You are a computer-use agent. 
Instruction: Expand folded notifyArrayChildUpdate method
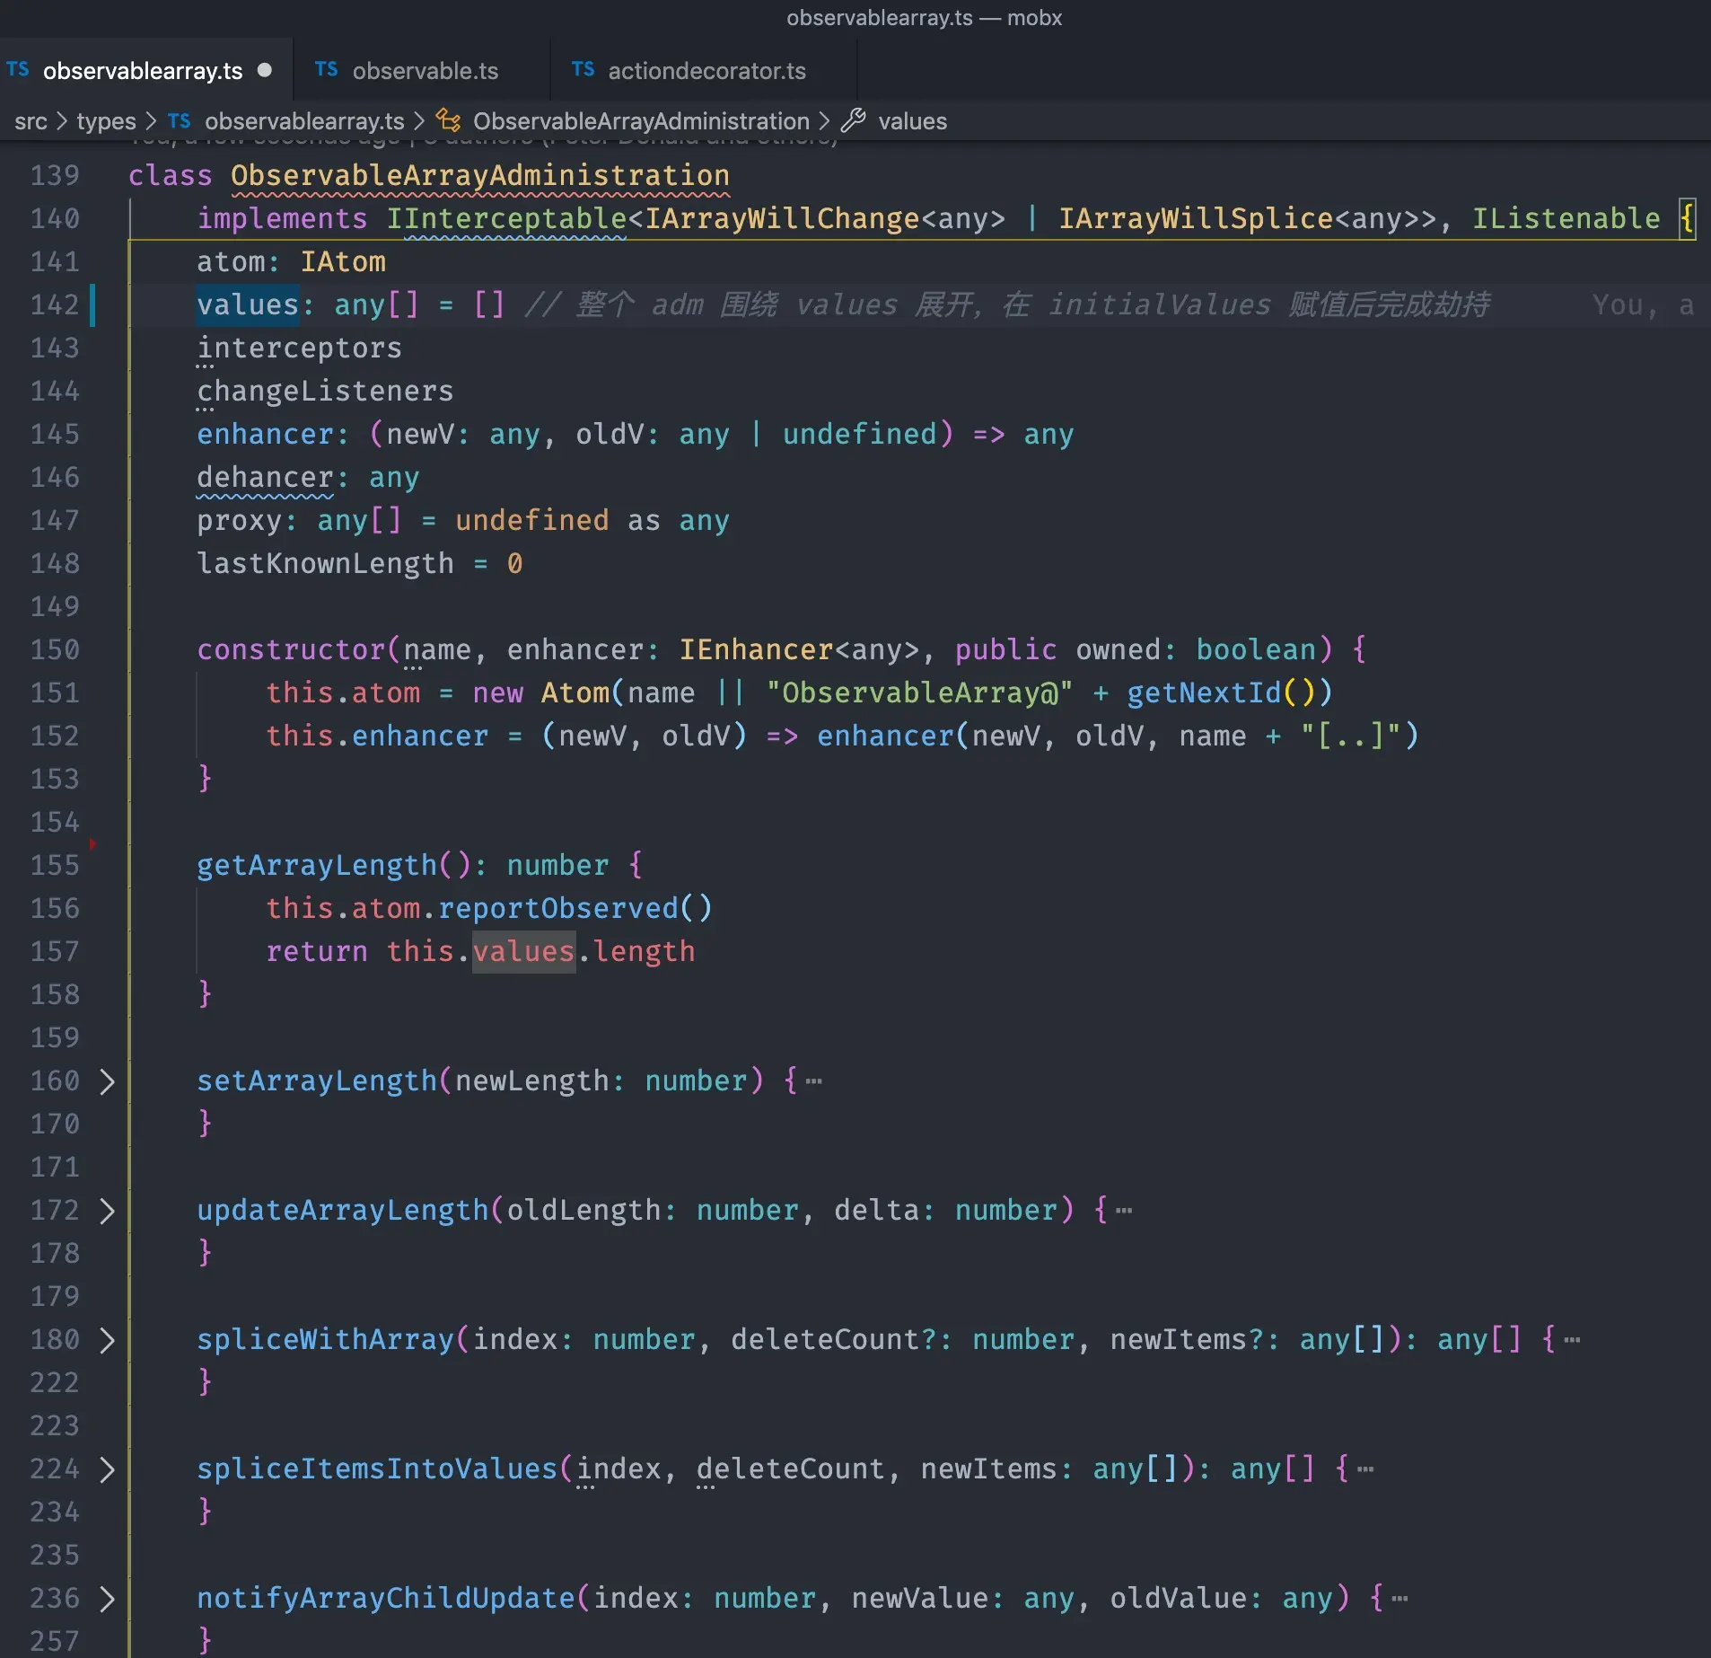pos(107,1599)
